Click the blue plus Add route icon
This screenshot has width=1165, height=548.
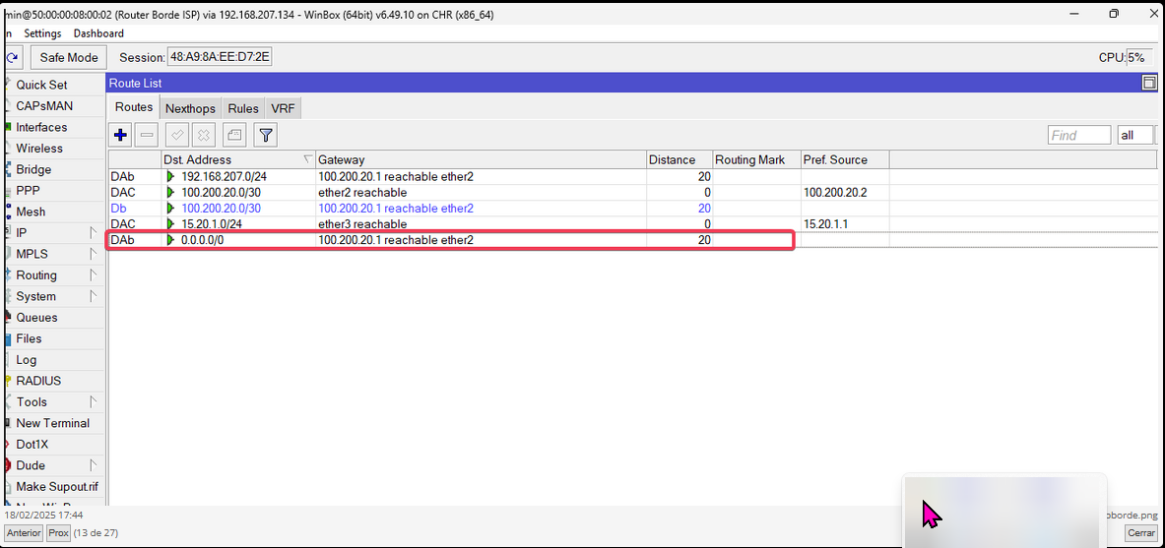[121, 135]
